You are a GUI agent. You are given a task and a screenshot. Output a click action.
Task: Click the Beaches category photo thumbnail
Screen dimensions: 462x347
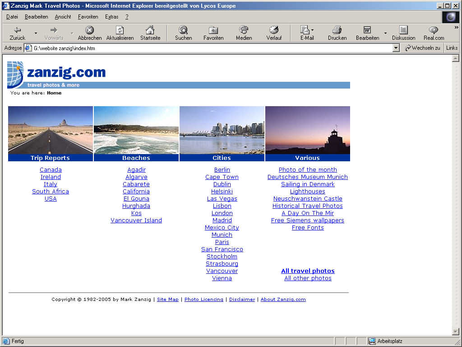[x=136, y=130]
